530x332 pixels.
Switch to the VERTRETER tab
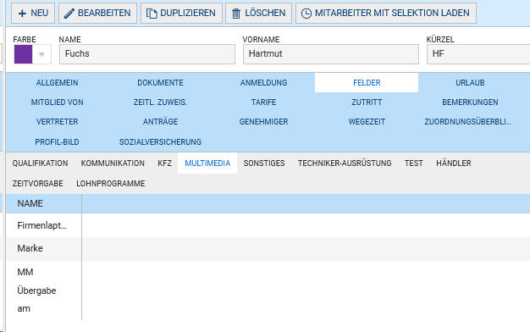57,122
